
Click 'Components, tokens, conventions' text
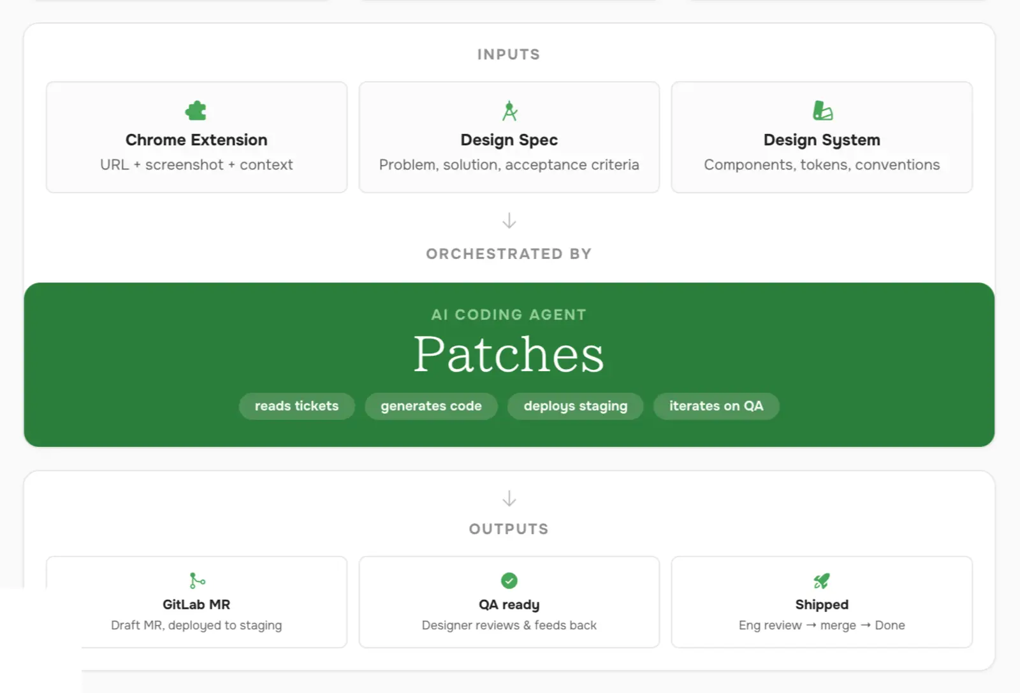pyautogui.click(x=822, y=165)
